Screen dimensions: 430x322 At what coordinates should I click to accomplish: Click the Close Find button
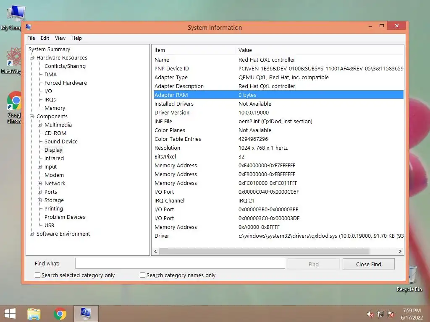click(369, 264)
